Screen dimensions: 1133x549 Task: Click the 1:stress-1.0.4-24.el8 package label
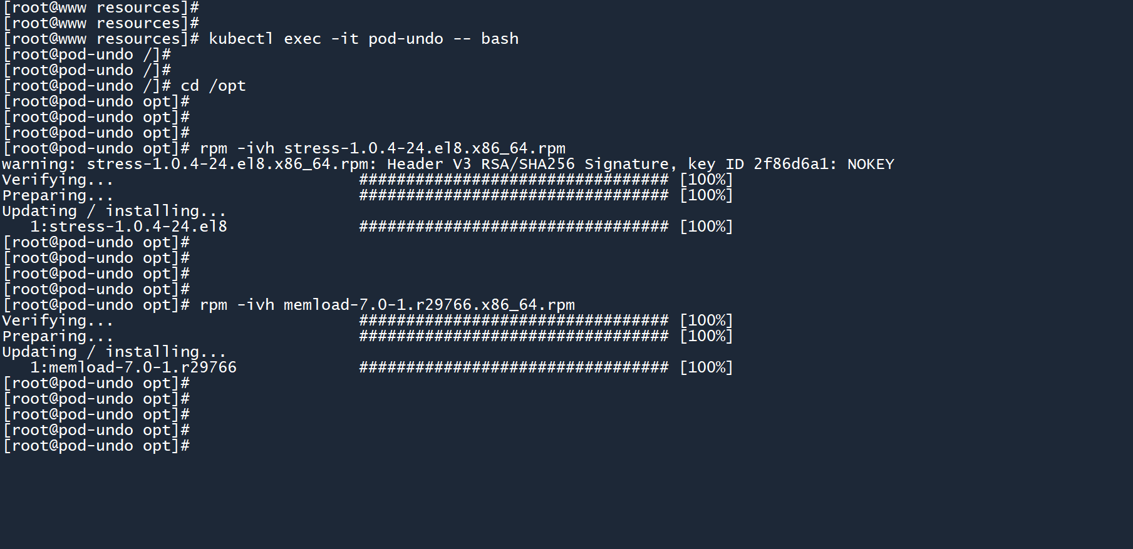click(128, 227)
